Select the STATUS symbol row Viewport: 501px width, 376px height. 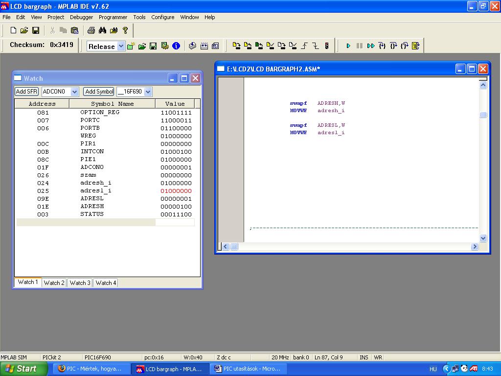pos(106,214)
